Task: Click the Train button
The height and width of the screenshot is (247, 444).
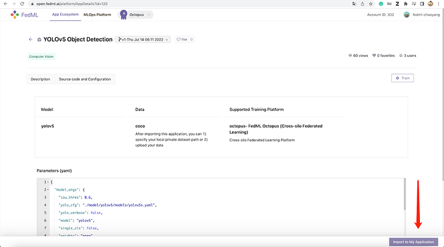Action: (402, 78)
